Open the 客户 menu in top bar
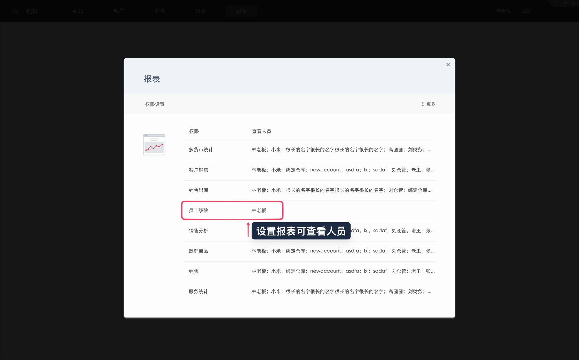 (119, 11)
